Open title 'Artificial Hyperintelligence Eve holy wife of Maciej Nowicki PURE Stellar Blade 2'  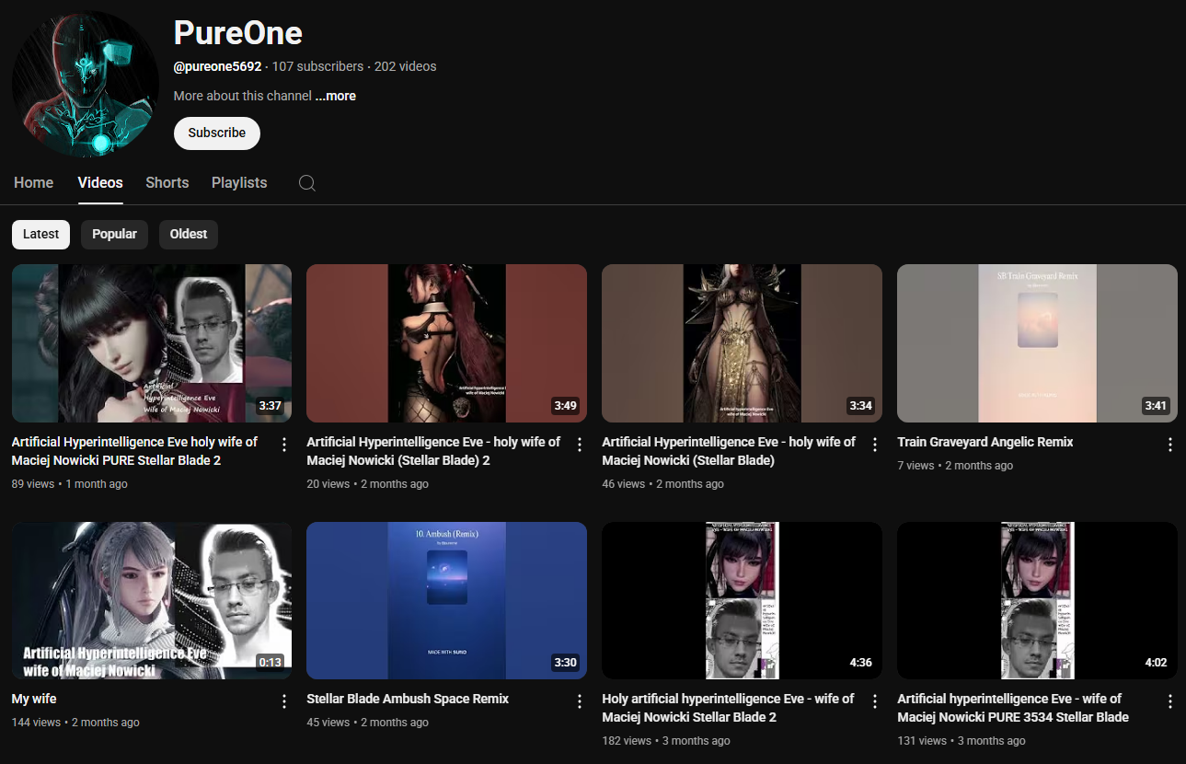[134, 451]
